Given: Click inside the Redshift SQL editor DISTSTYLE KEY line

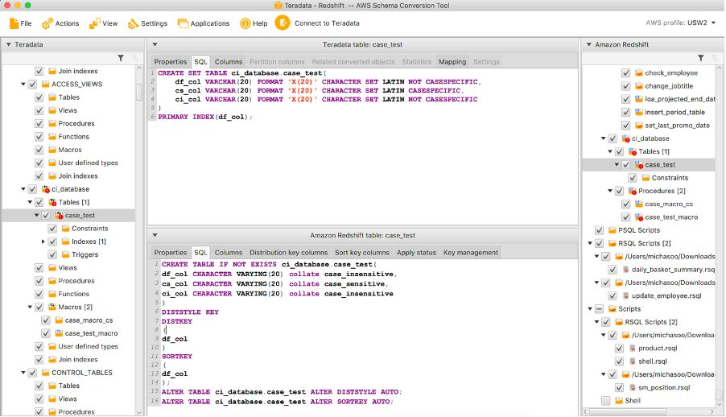Looking at the screenshot, I should click(190, 312).
